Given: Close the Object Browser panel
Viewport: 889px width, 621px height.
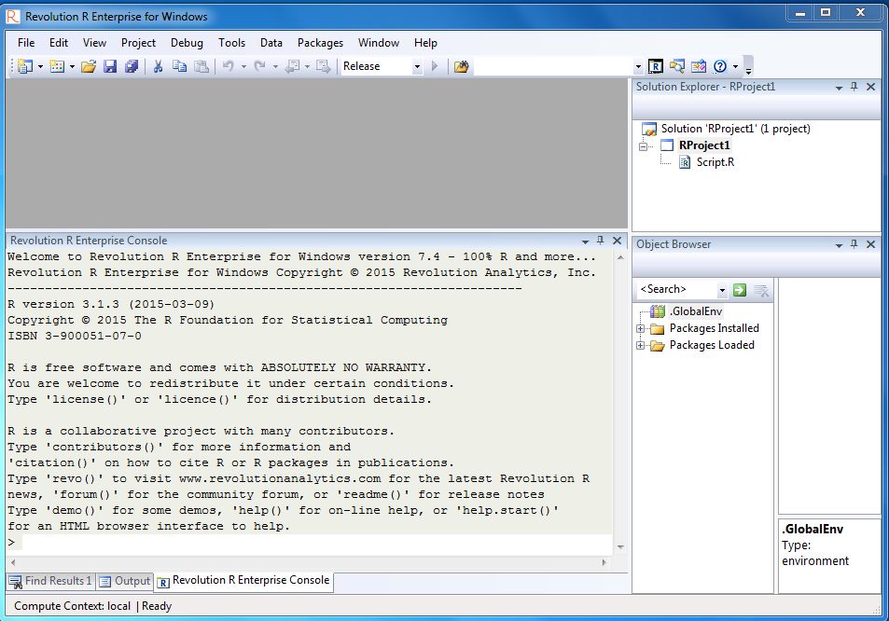Looking at the screenshot, I should 871,244.
